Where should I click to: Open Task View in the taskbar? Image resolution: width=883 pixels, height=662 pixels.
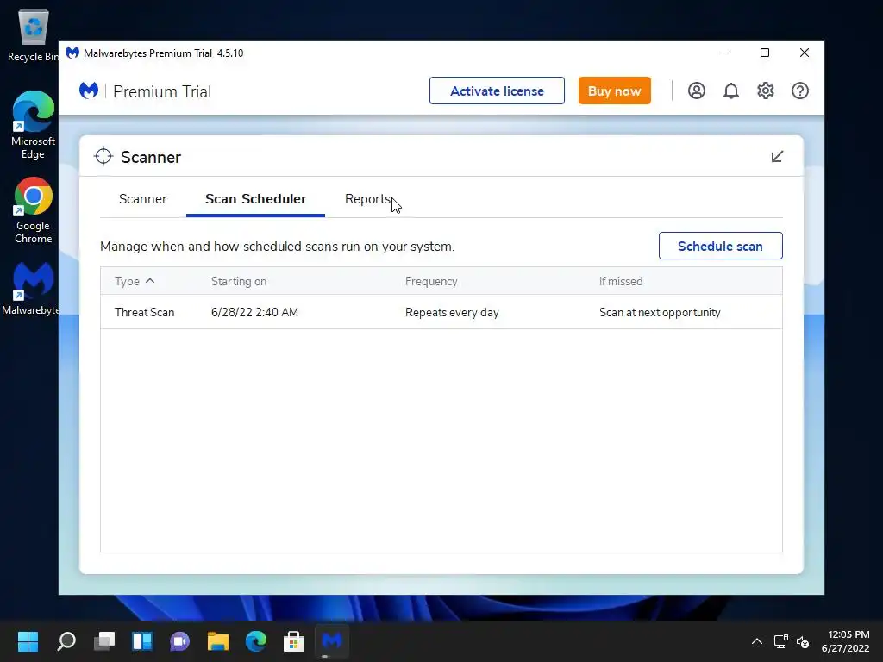click(x=104, y=641)
